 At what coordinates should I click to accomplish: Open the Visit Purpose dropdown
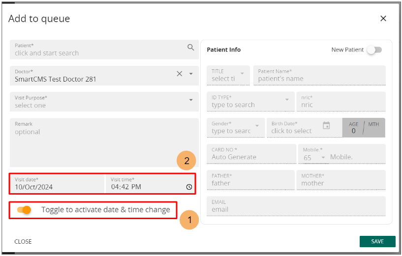(x=104, y=102)
